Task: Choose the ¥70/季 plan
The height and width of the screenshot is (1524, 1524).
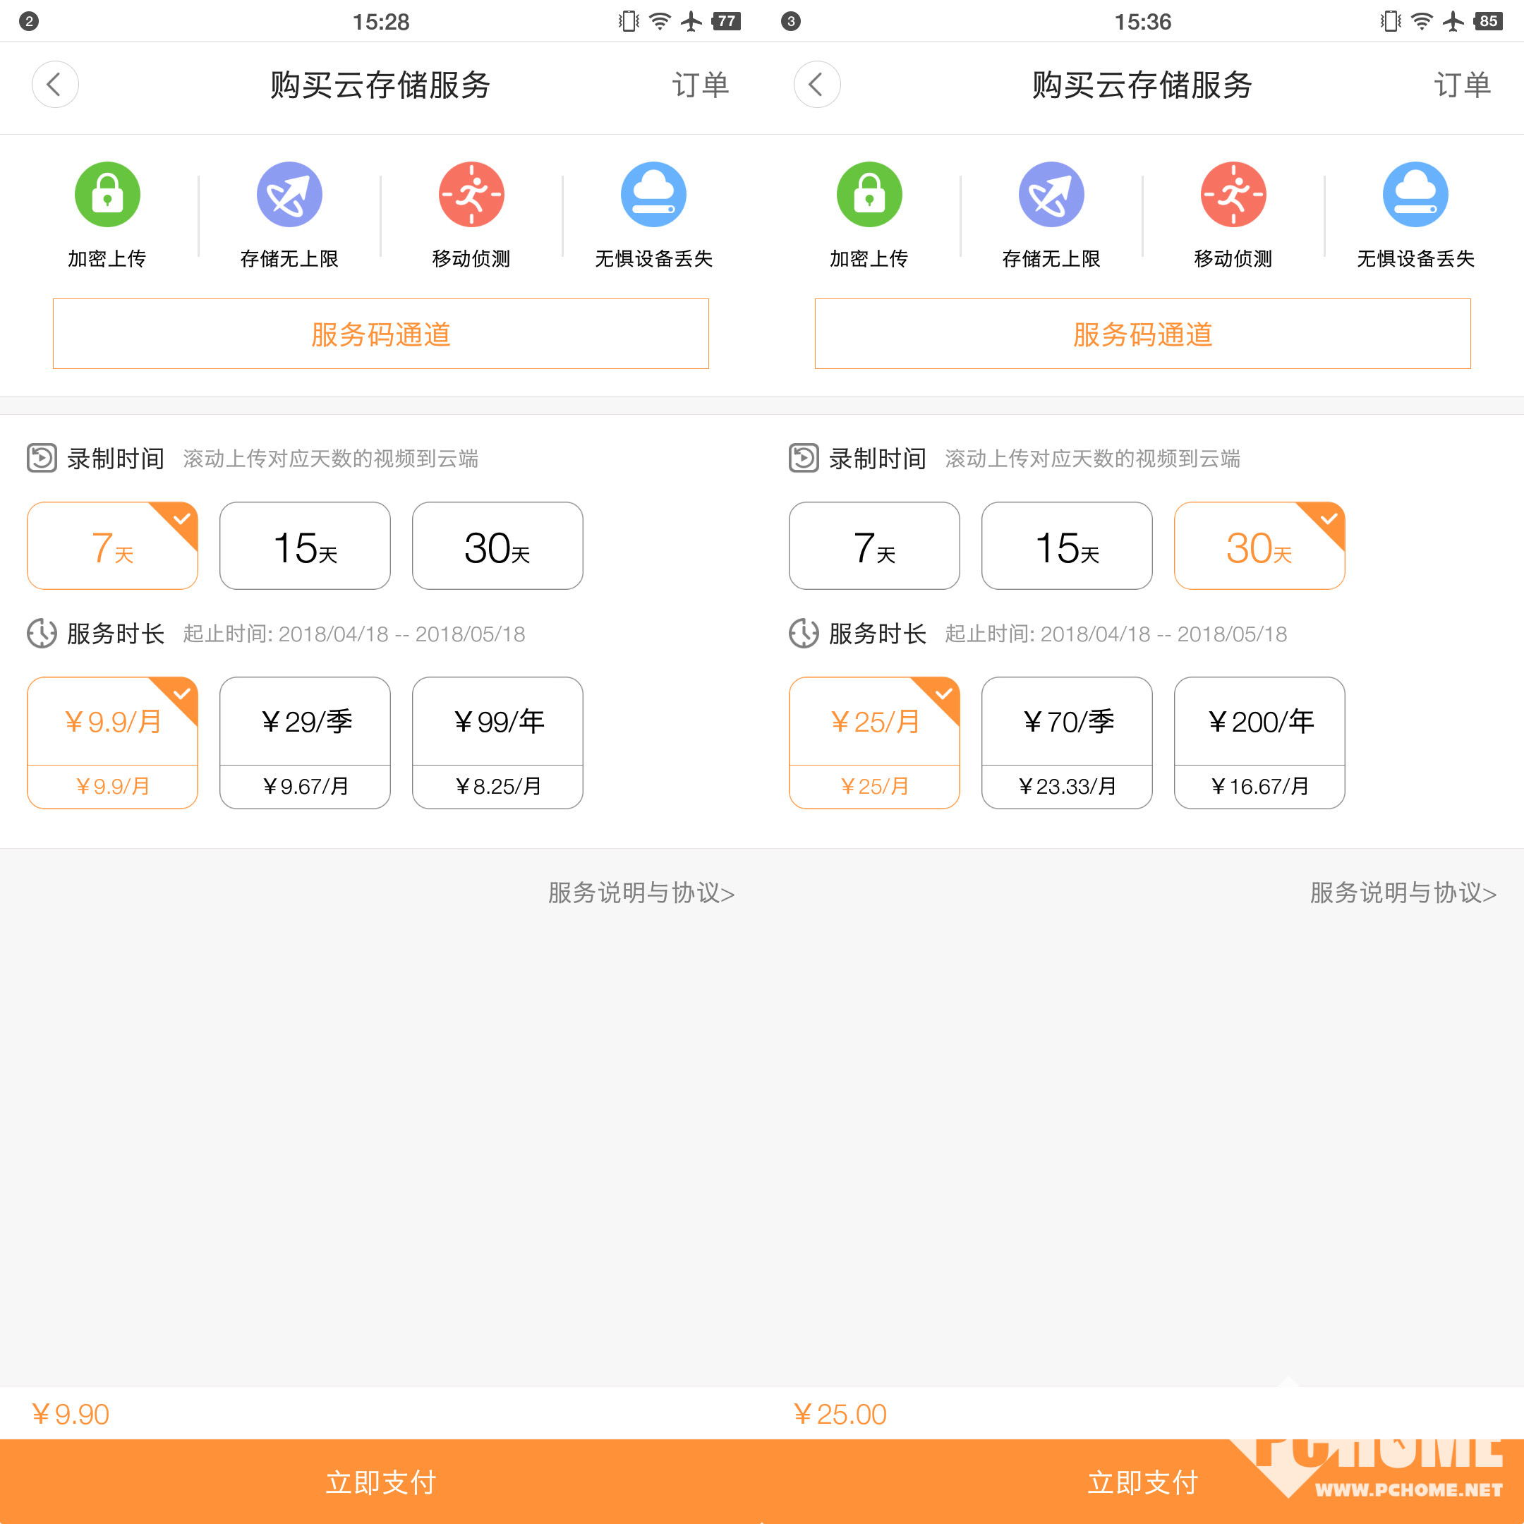Action: pyautogui.click(x=1067, y=742)
